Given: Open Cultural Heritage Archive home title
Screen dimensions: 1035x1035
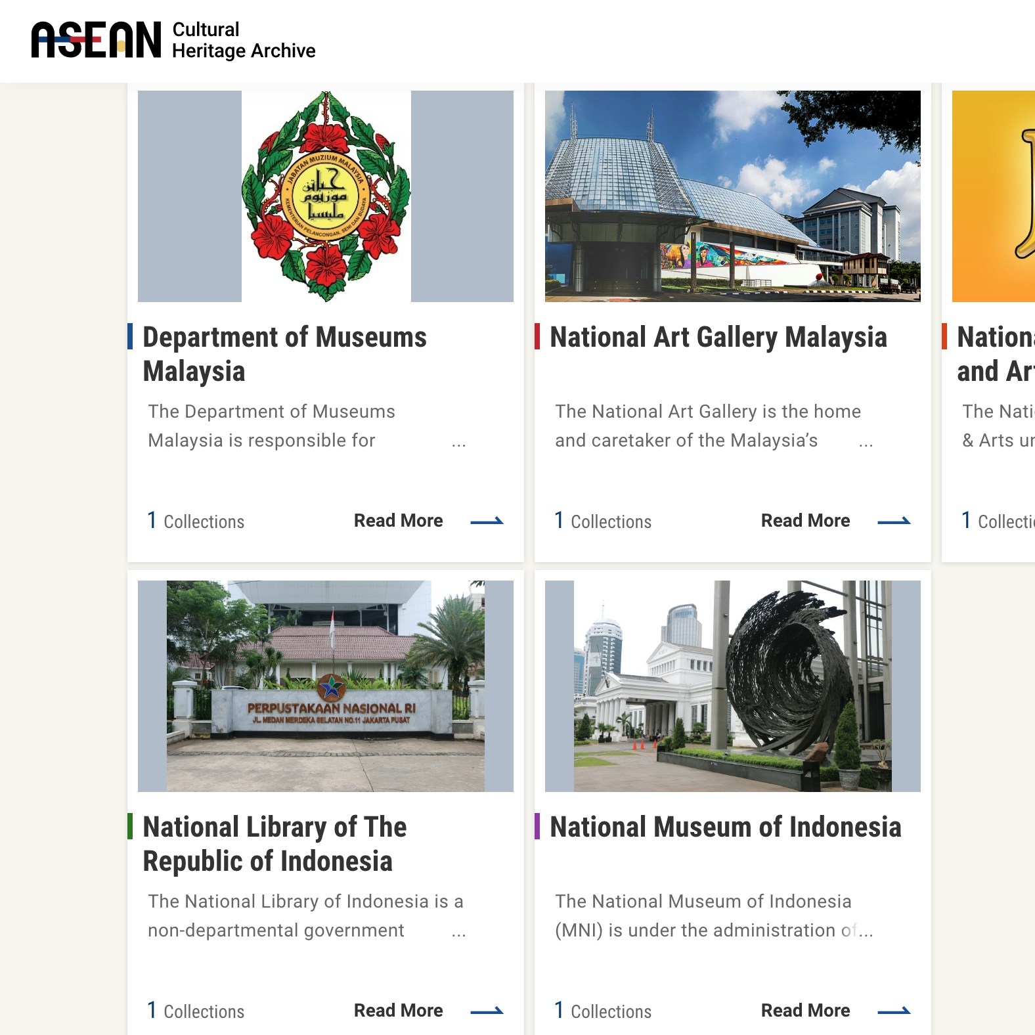Looking at the screenshot, I should point(243,40).
